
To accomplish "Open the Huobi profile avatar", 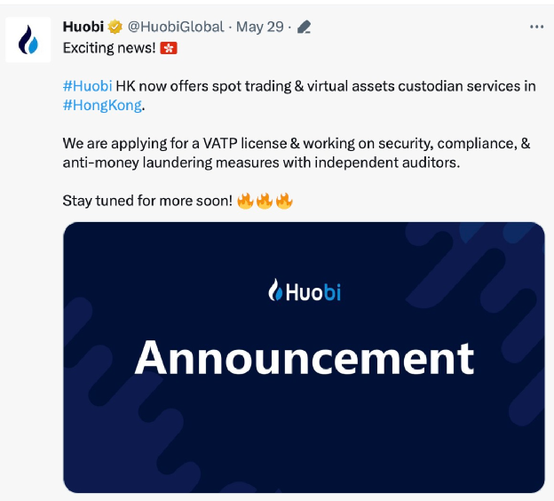I will pyautogui.click(x=28, y=40).
